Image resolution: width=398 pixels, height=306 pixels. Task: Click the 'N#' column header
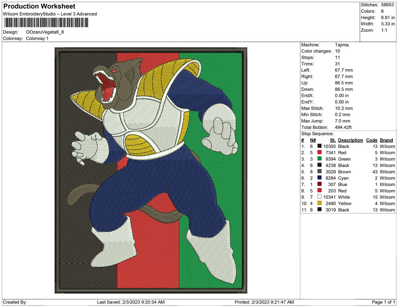313,140
